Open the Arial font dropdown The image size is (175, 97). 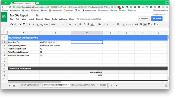click(58, 24)
